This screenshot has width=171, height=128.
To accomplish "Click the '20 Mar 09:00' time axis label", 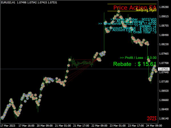I will coord(45,126).
